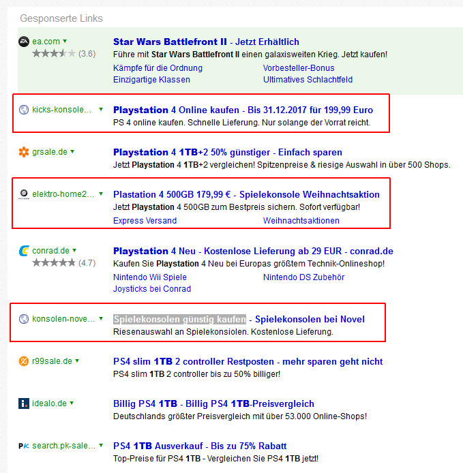The height and width of the screenshot is (473, 463).
Task: Click the idealo logo icon
Action: pos(24,403)
